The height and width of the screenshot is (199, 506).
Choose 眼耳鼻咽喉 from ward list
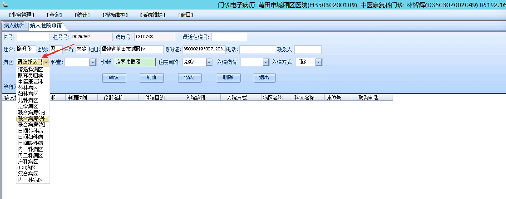(x=33, y=76)
